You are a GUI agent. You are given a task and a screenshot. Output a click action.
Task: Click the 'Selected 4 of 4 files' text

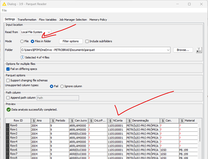tap(37, 58)
